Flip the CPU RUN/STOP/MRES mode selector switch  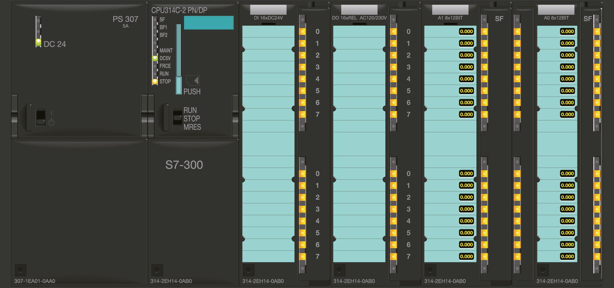[x=177, y=117]
